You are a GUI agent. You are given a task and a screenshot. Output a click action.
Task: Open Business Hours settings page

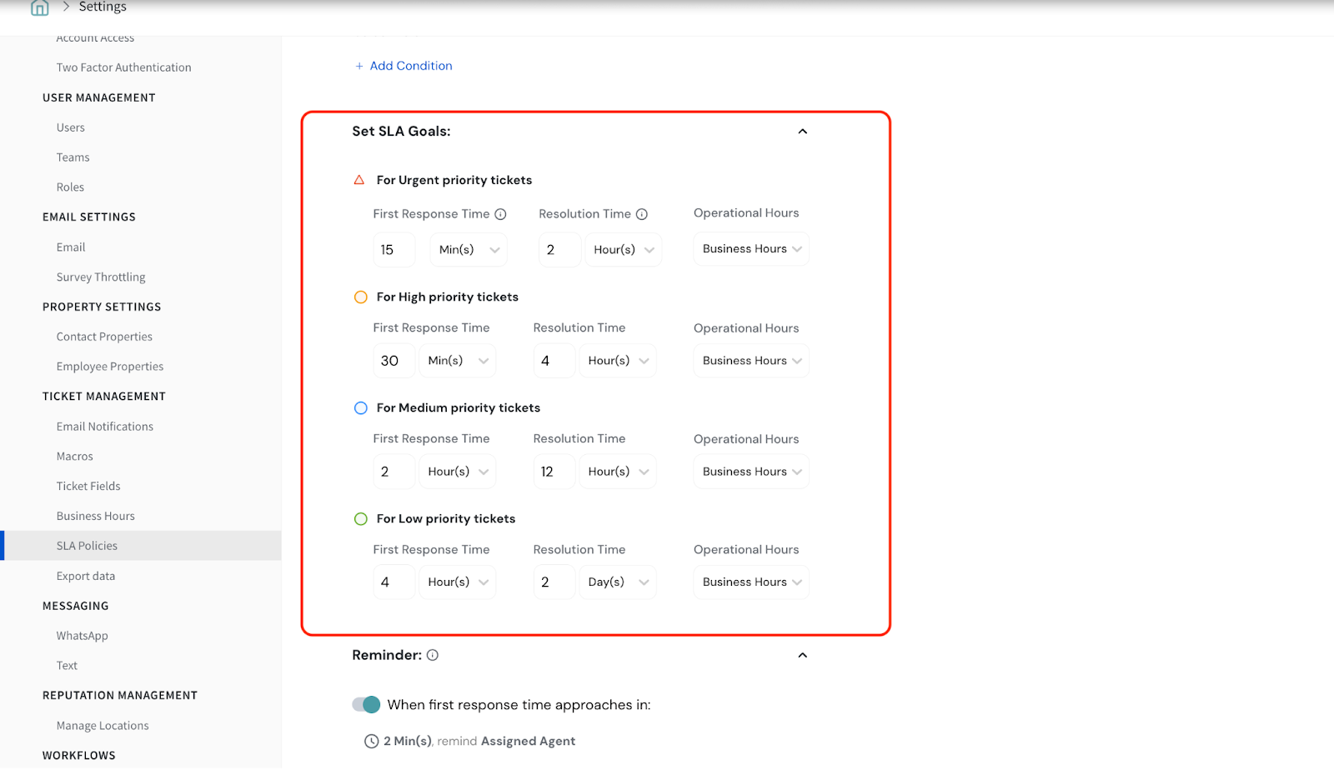[x=96, y=517]
